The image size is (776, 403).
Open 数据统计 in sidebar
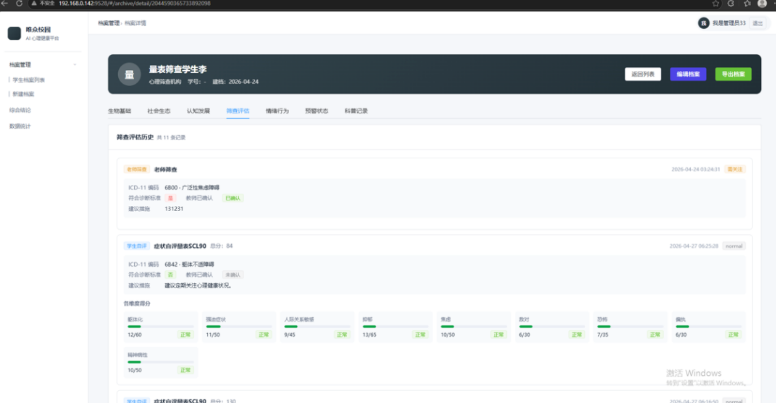20,126
